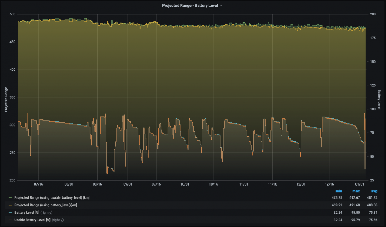Screen dimensions: 386x227
Task: Click the 09/01 date on the x-axis
Action: coord(128,184)
